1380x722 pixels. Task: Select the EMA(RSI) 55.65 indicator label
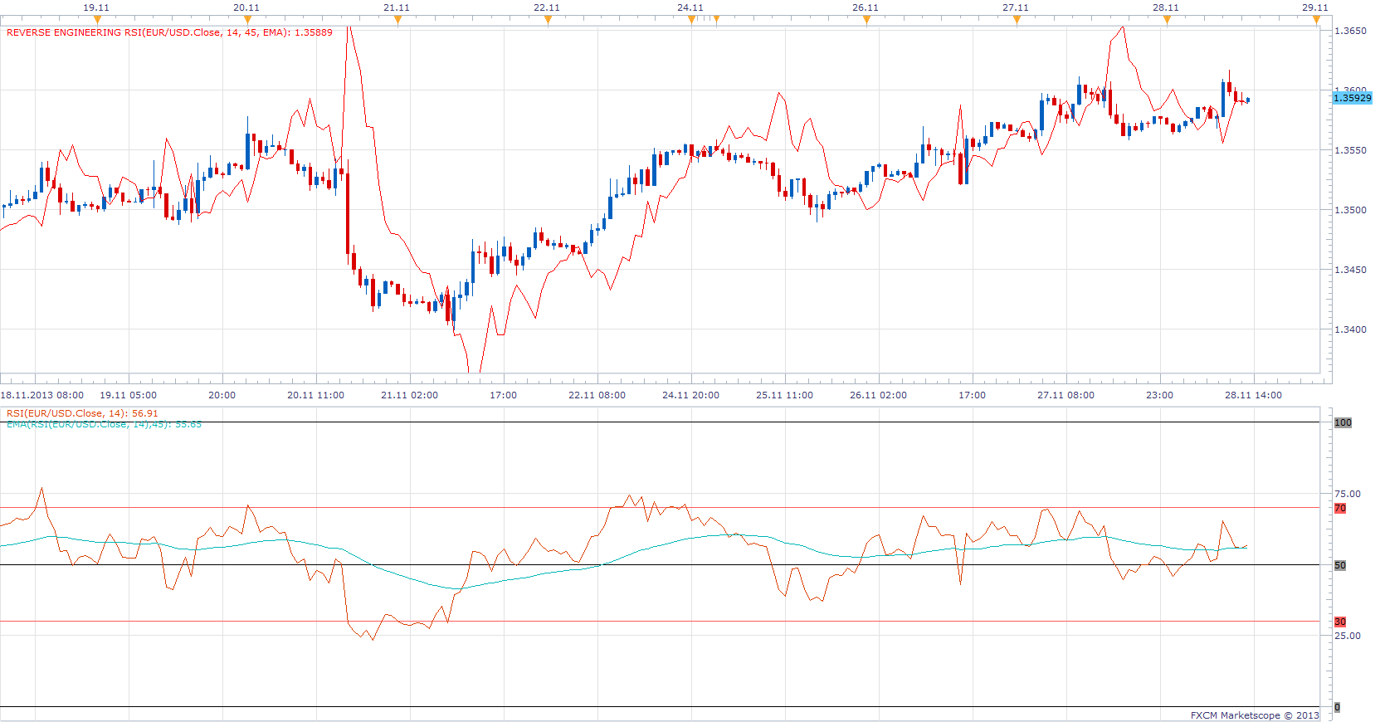click(104, 424)
